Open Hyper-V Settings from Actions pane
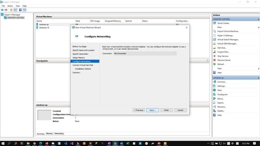Image resolution: width=260 pixels, height=146 pixels. click(225, 35)
